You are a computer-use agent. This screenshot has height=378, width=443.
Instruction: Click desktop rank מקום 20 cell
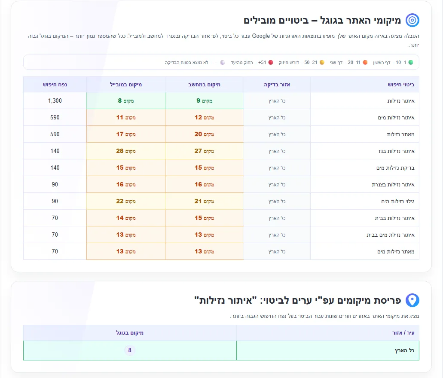tap(204, 134)
